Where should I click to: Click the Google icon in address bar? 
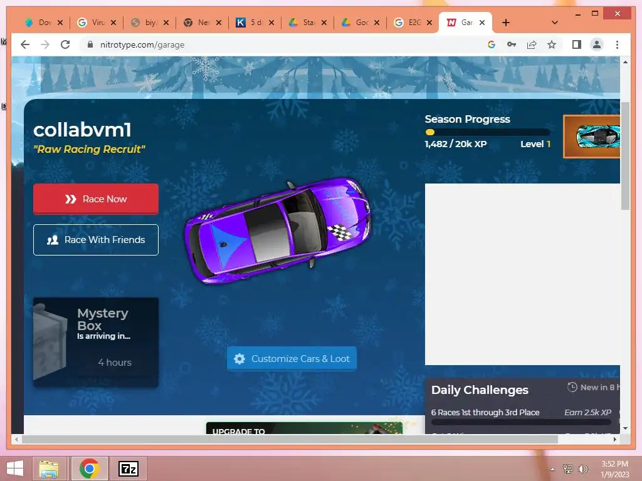point(492,44)
